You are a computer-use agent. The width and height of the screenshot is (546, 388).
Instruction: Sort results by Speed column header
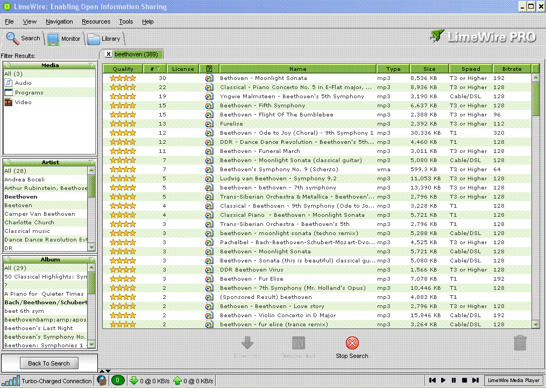[471, 69]
